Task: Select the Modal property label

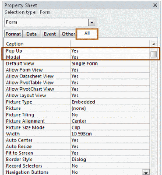Action: click(13, 57)
